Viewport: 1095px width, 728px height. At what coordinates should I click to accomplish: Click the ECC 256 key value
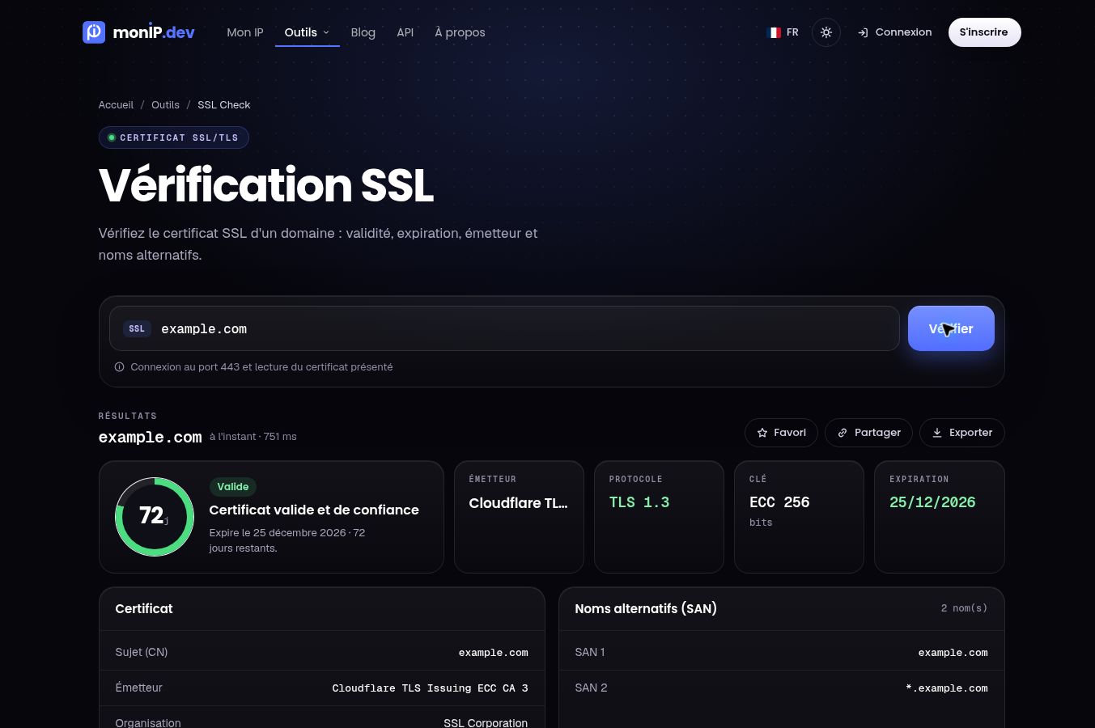click(779, 502)
